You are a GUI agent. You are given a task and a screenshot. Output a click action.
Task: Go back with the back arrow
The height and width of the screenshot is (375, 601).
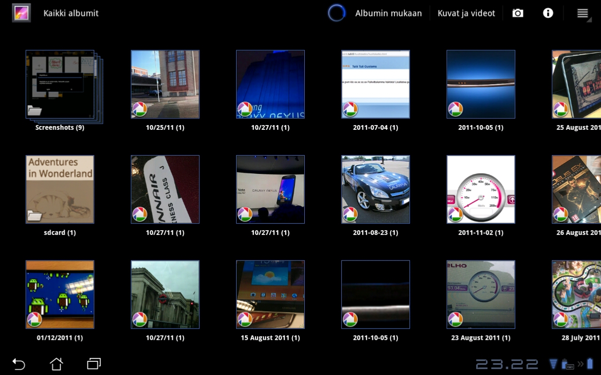[19, 364]
